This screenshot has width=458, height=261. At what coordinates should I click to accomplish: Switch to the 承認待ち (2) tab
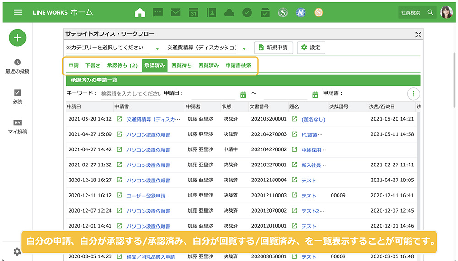click(122, 65)
